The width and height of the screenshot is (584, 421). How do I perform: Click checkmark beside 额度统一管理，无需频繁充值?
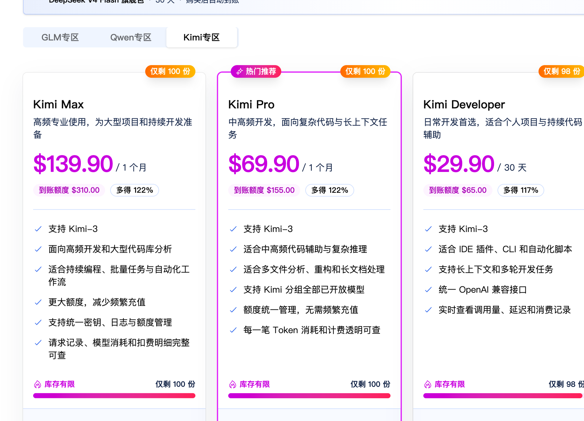(x=233, y=310)
